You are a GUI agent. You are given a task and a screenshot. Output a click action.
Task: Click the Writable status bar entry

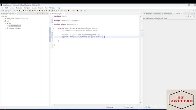110,107
